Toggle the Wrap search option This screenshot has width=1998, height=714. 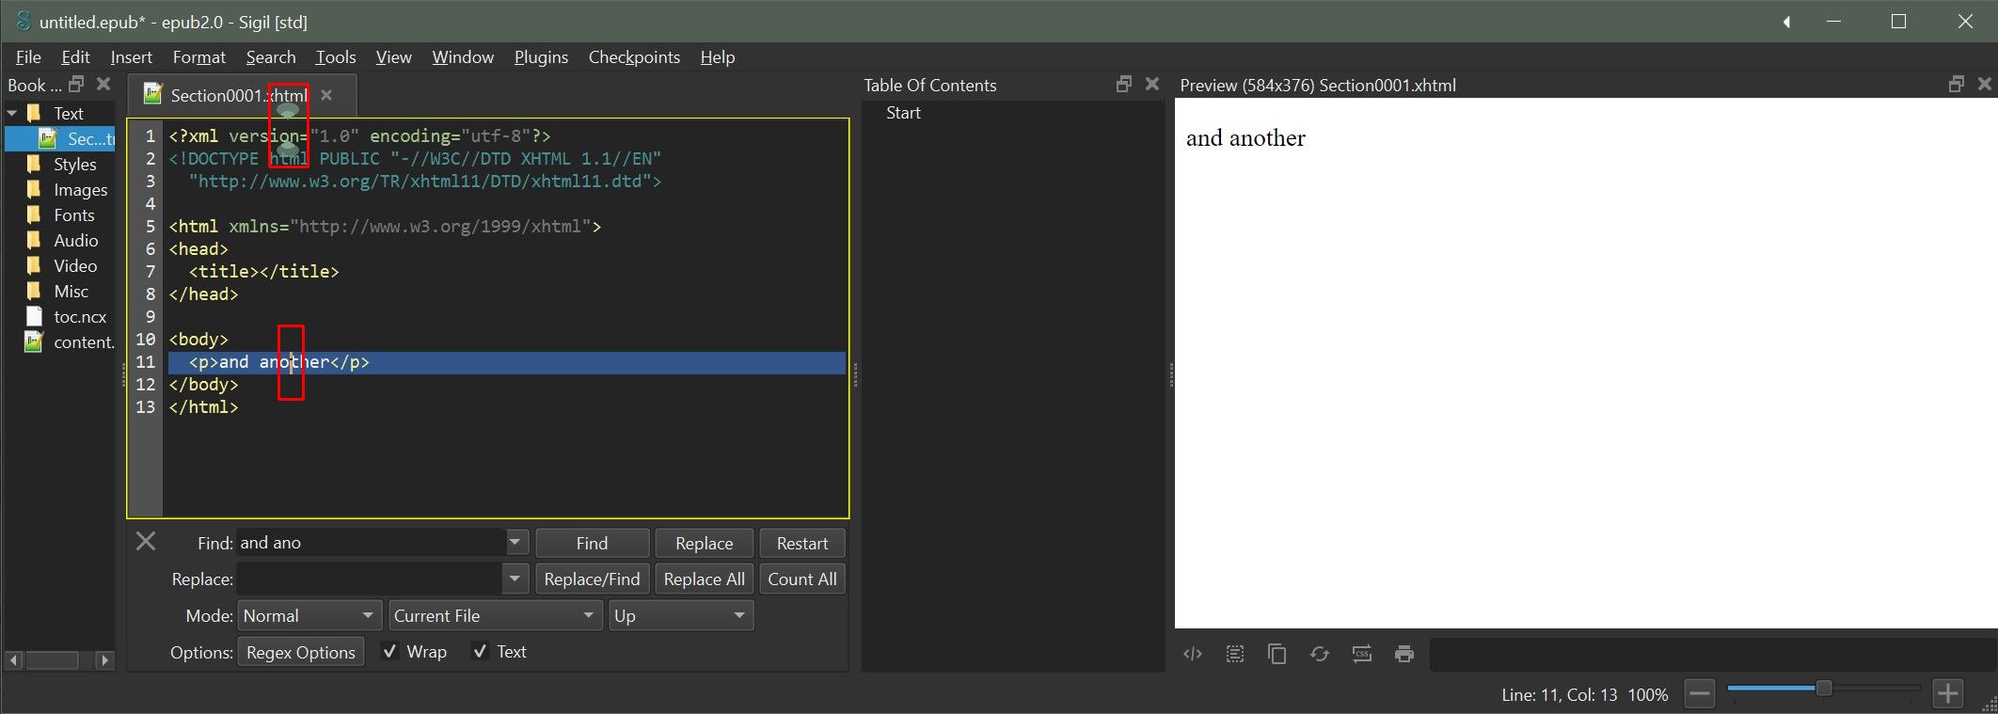coord(389,651)
